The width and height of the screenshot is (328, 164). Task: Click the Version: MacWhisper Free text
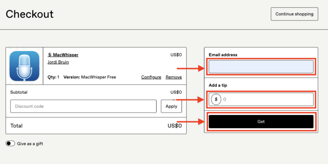(x=90, y=77)
